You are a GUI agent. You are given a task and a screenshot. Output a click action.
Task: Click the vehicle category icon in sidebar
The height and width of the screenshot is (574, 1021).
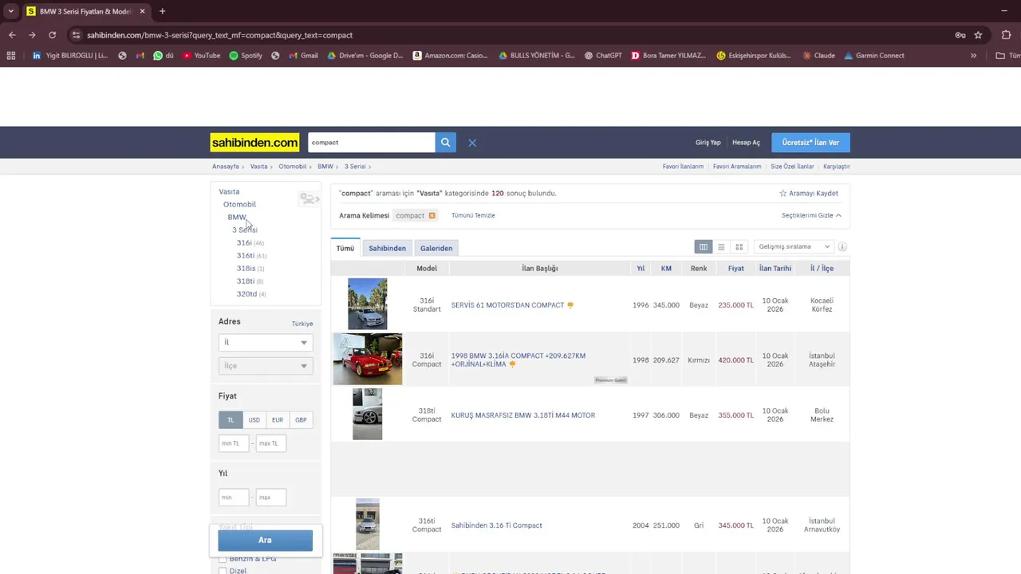pyautogui.click(x=309, y=199)
